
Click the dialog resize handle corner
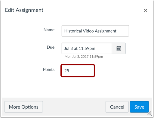[x=150, y=113]
